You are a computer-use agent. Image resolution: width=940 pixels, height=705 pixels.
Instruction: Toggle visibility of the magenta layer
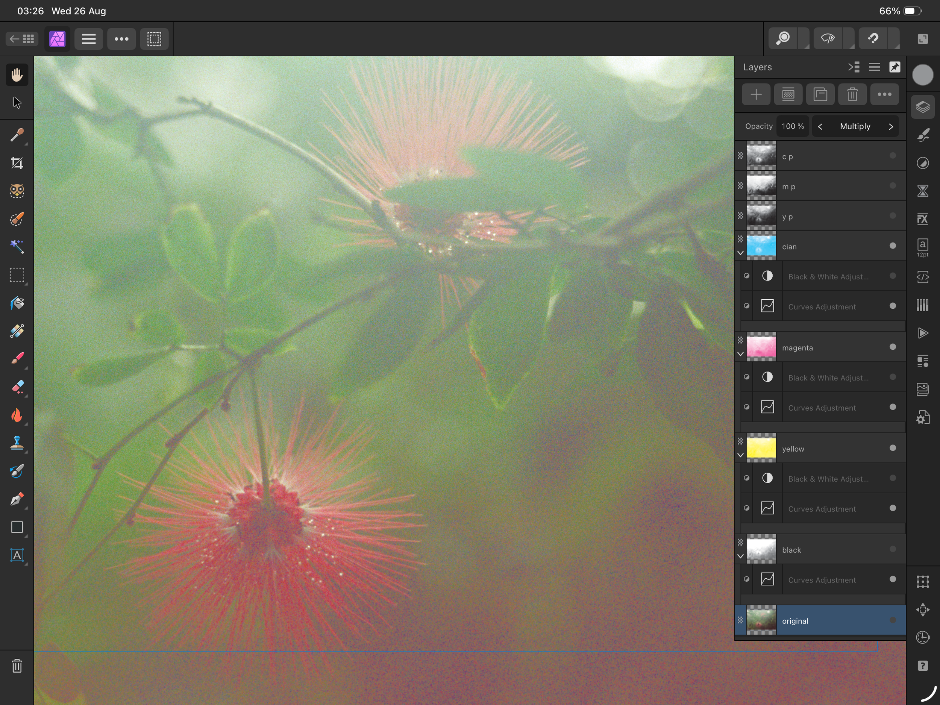click(x=893, y=347)
